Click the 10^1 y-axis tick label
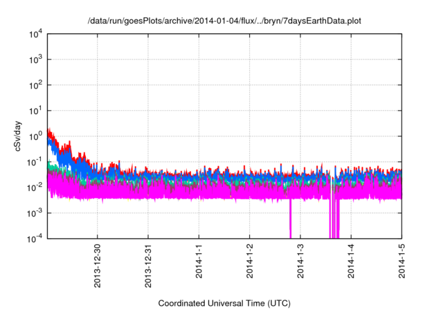 [35, 111]
